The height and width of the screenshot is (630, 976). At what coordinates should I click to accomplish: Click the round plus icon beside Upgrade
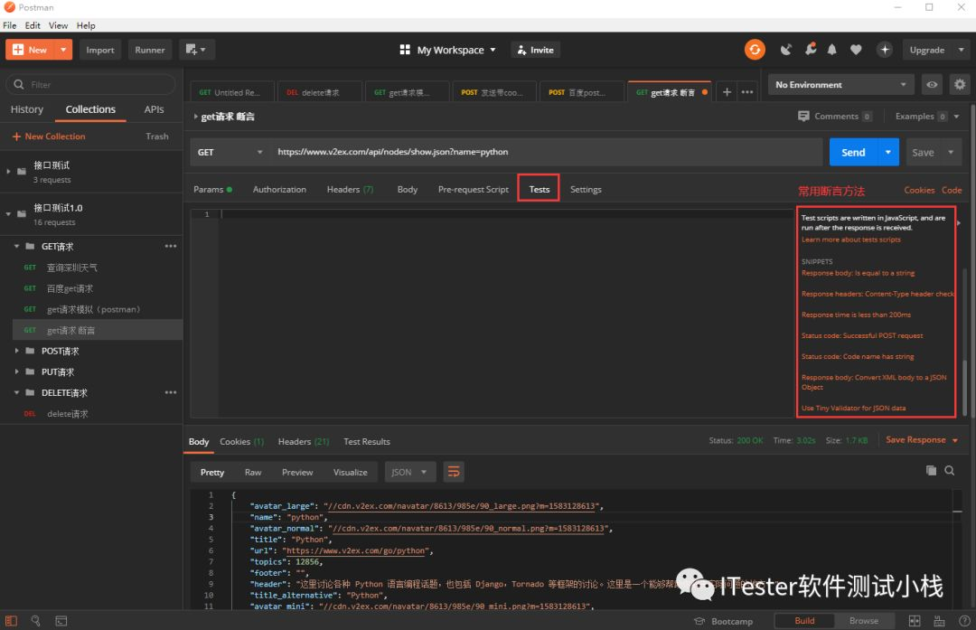[885, 50]
